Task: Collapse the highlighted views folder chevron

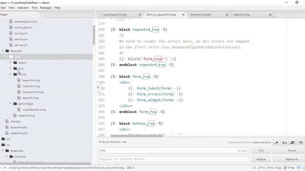Action: (x=6, y=57)
